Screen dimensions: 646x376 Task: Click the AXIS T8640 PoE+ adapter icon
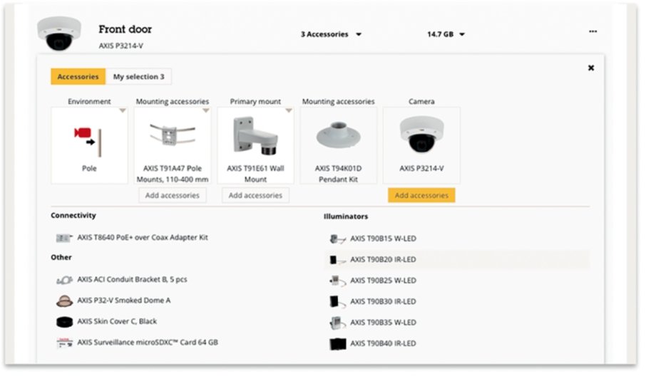(x=64, y=238)
